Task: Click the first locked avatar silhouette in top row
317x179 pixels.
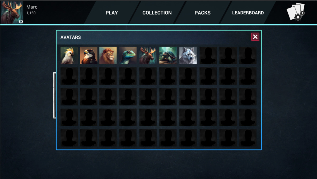Action: point(208,56)
